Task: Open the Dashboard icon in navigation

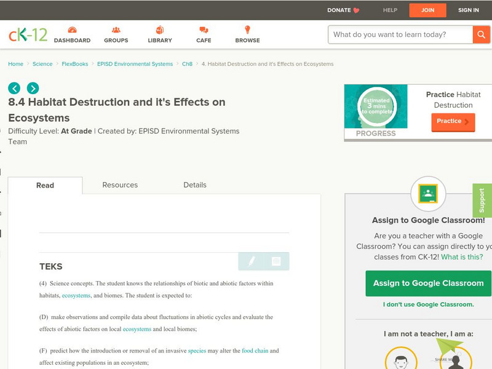Action: click(72, 30)
